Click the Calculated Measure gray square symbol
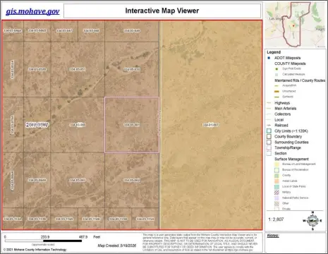The width and height of the screenshot is (328, 254). coord(277,75)
